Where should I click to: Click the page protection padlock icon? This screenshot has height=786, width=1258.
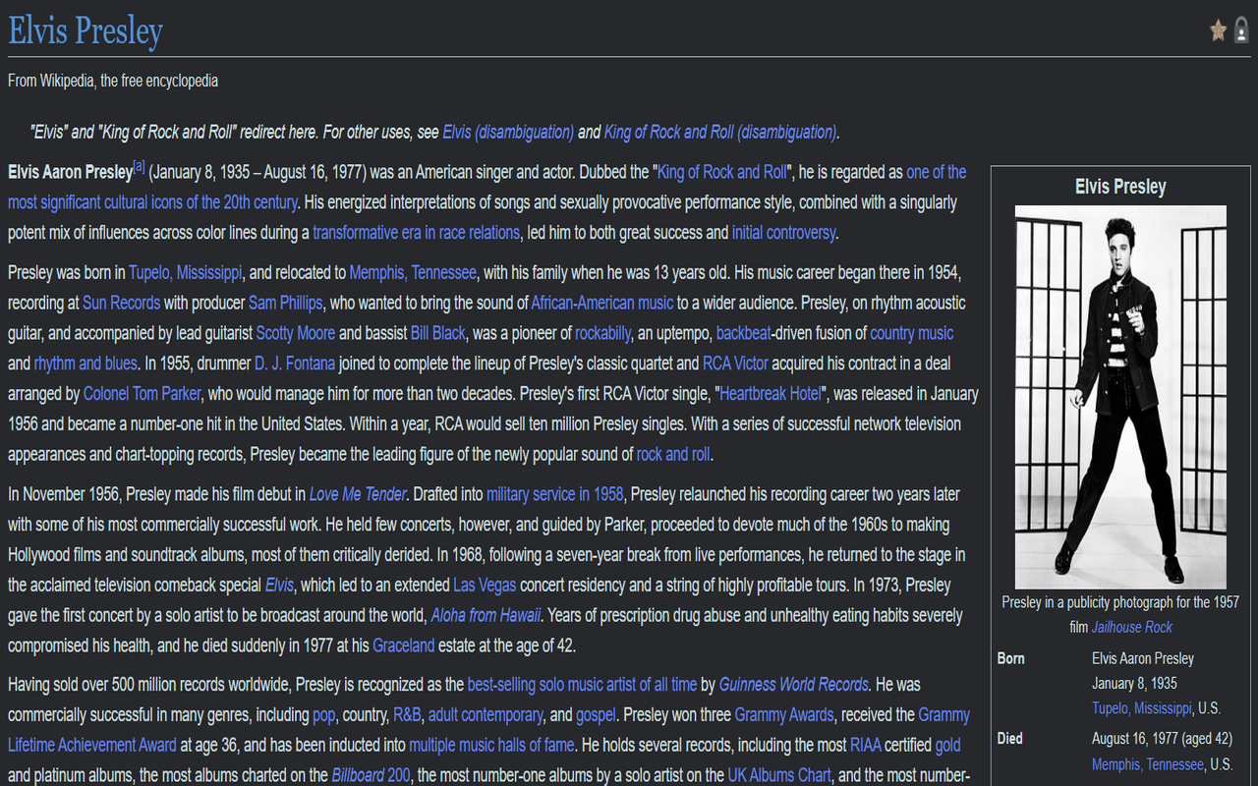[1240, 30]
